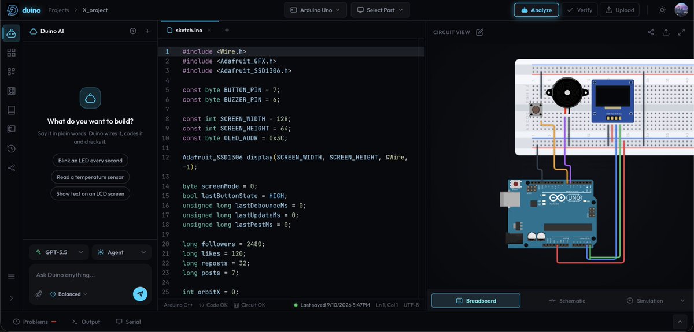
Task: Select the OLED display module
Action: click(614, 100)
